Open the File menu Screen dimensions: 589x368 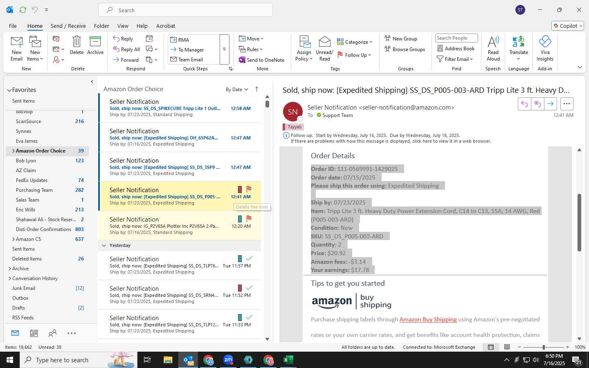[13, 26]
